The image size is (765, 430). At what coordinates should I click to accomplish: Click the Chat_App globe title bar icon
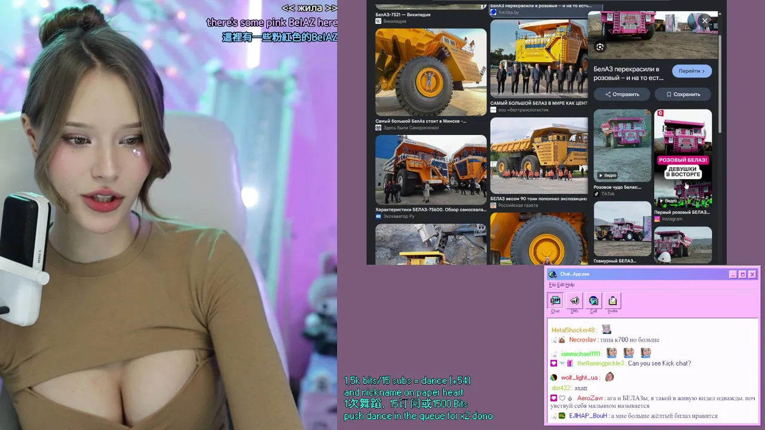point(553,274)
